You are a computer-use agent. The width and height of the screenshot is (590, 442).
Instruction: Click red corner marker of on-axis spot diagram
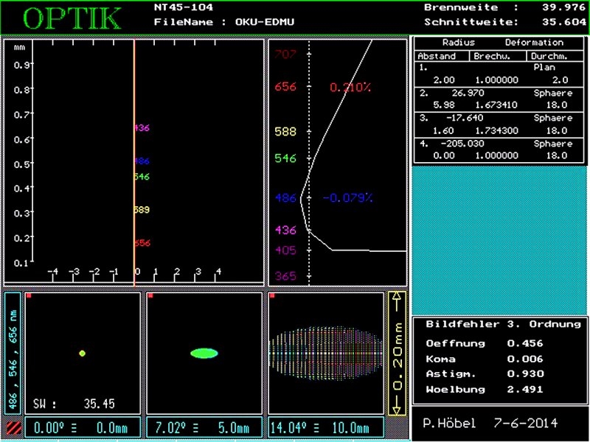[28, 295]
